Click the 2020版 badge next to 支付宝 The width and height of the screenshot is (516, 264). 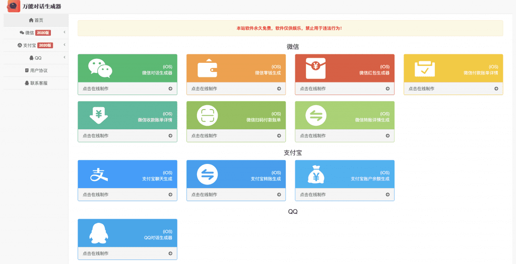[45, 45]
